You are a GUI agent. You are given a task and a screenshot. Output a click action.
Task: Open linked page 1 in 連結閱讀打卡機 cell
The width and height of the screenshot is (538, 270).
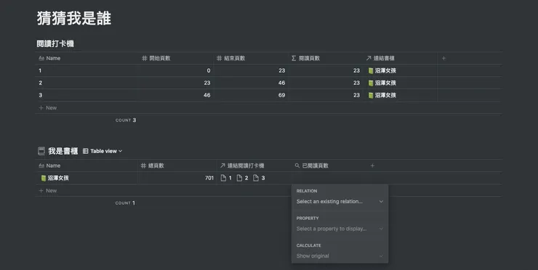point(226,178)
